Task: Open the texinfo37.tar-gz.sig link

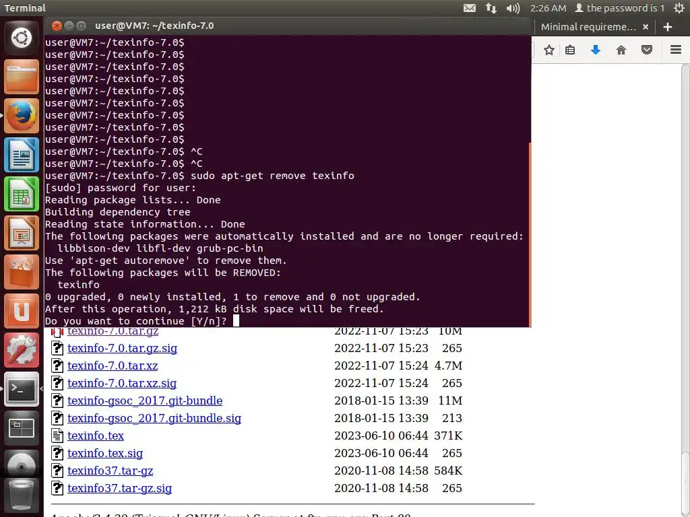Action: point(120,489)
